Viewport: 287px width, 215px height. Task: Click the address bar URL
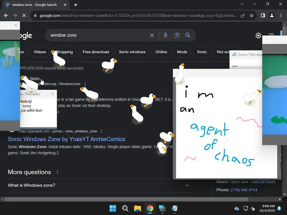(138, 16)
